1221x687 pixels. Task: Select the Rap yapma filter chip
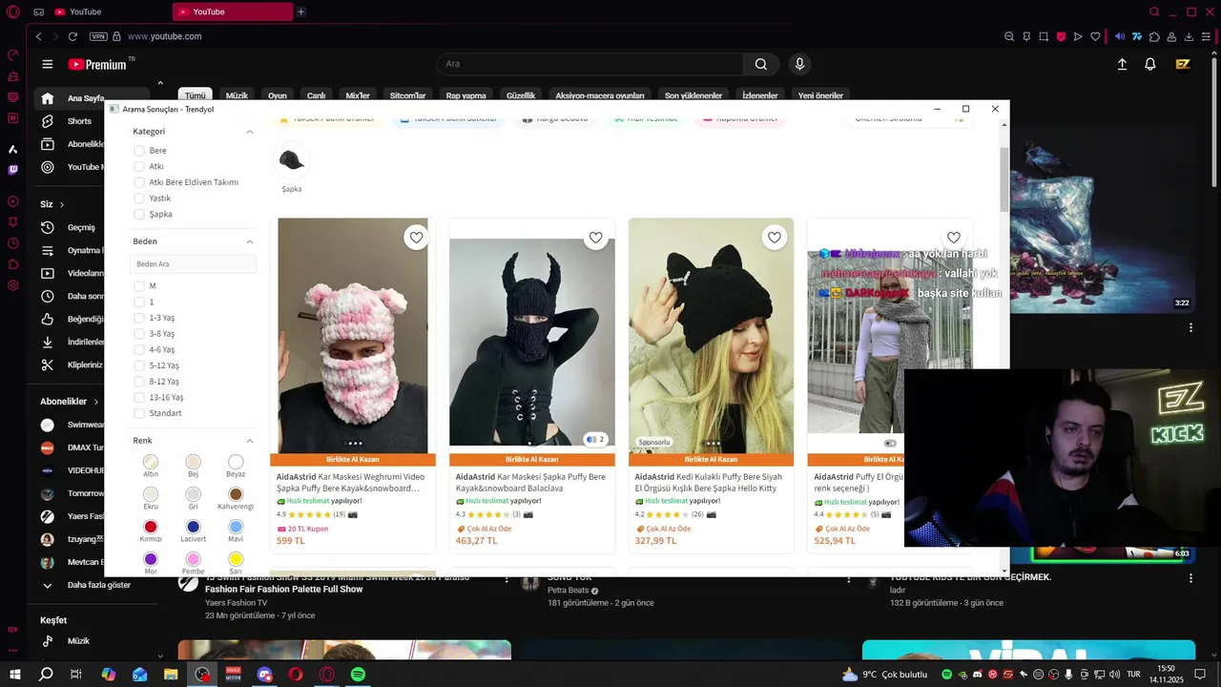tap(466, 95)
